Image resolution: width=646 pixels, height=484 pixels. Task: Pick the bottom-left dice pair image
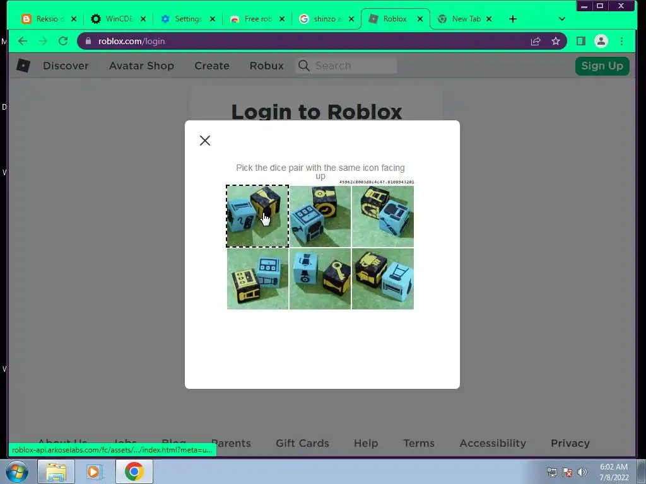click(257, 279)
